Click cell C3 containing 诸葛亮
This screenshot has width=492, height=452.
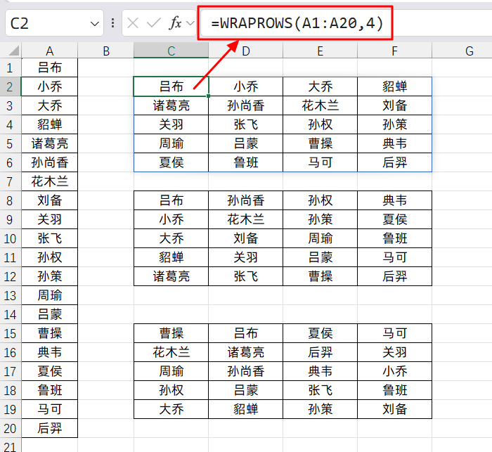pyautogui.click(x=171, y=105)
